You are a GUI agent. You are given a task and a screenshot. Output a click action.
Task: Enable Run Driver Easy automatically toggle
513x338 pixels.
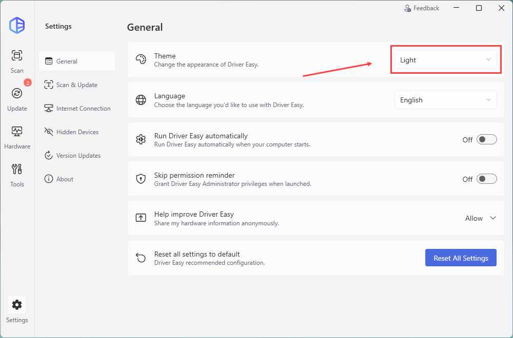[486, 139]
